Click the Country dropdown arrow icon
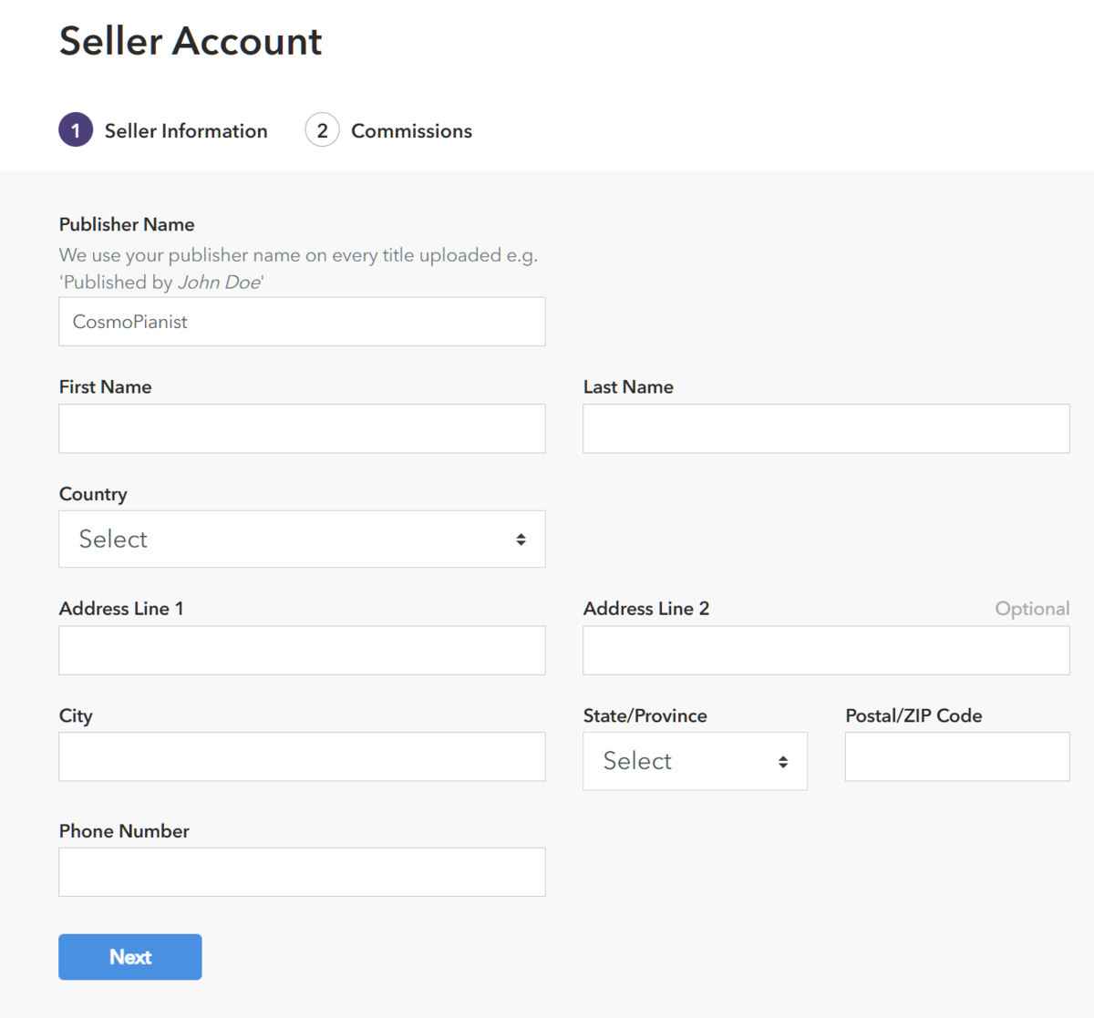Image resolution: width=1094 pixels, height=1018 pixels. (x=521, y=540)
